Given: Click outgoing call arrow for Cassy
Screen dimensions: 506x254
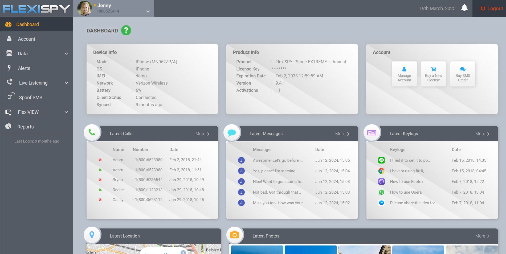Looking at the screenshot, I should [x=100, y=200].
